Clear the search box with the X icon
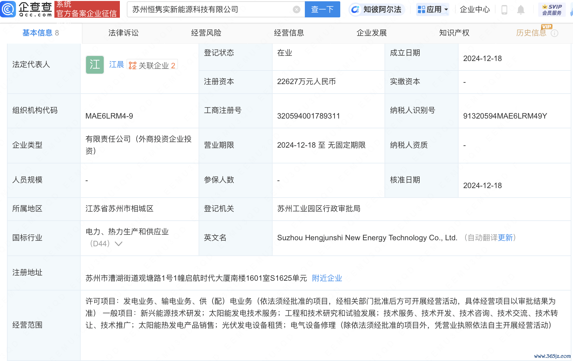The width and height of the screenshot is (573, 361). [x=296, y=9]
